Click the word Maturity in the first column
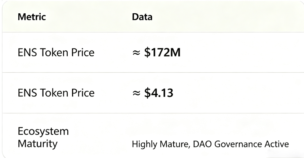Image resolution: width=304 pixels, height=158 pixels. (x=37, y=144)
